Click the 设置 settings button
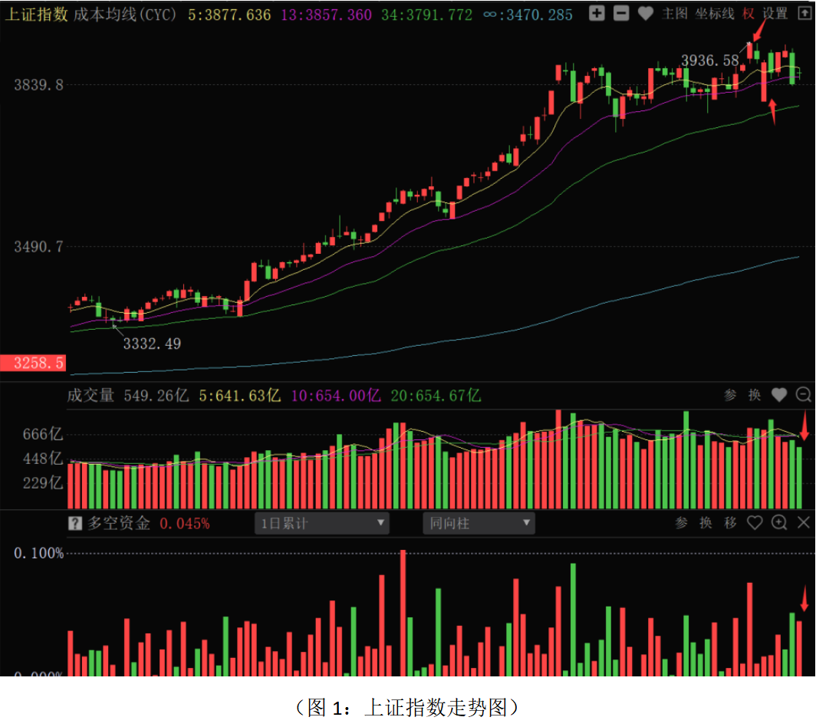Viewport: 816px width, 727px height. coord(775,13)
